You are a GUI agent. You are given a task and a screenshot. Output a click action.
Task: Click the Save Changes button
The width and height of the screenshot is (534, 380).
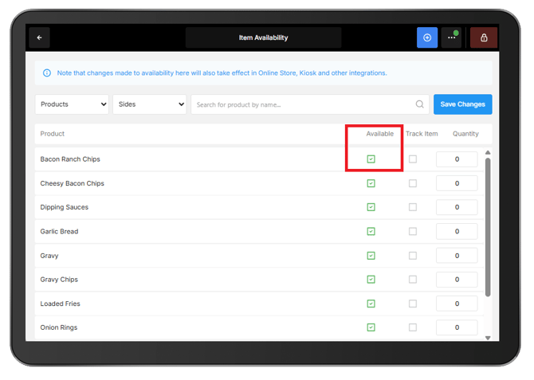coord(462,104)
